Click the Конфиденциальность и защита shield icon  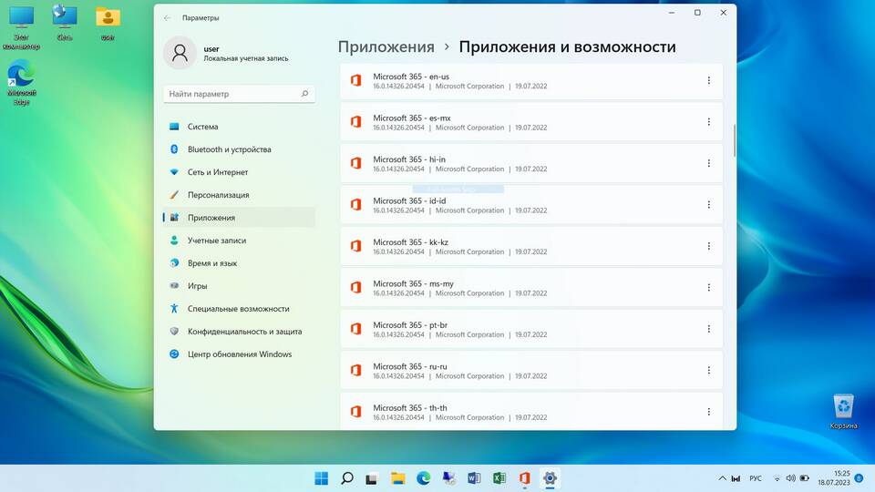pos(174,332)
